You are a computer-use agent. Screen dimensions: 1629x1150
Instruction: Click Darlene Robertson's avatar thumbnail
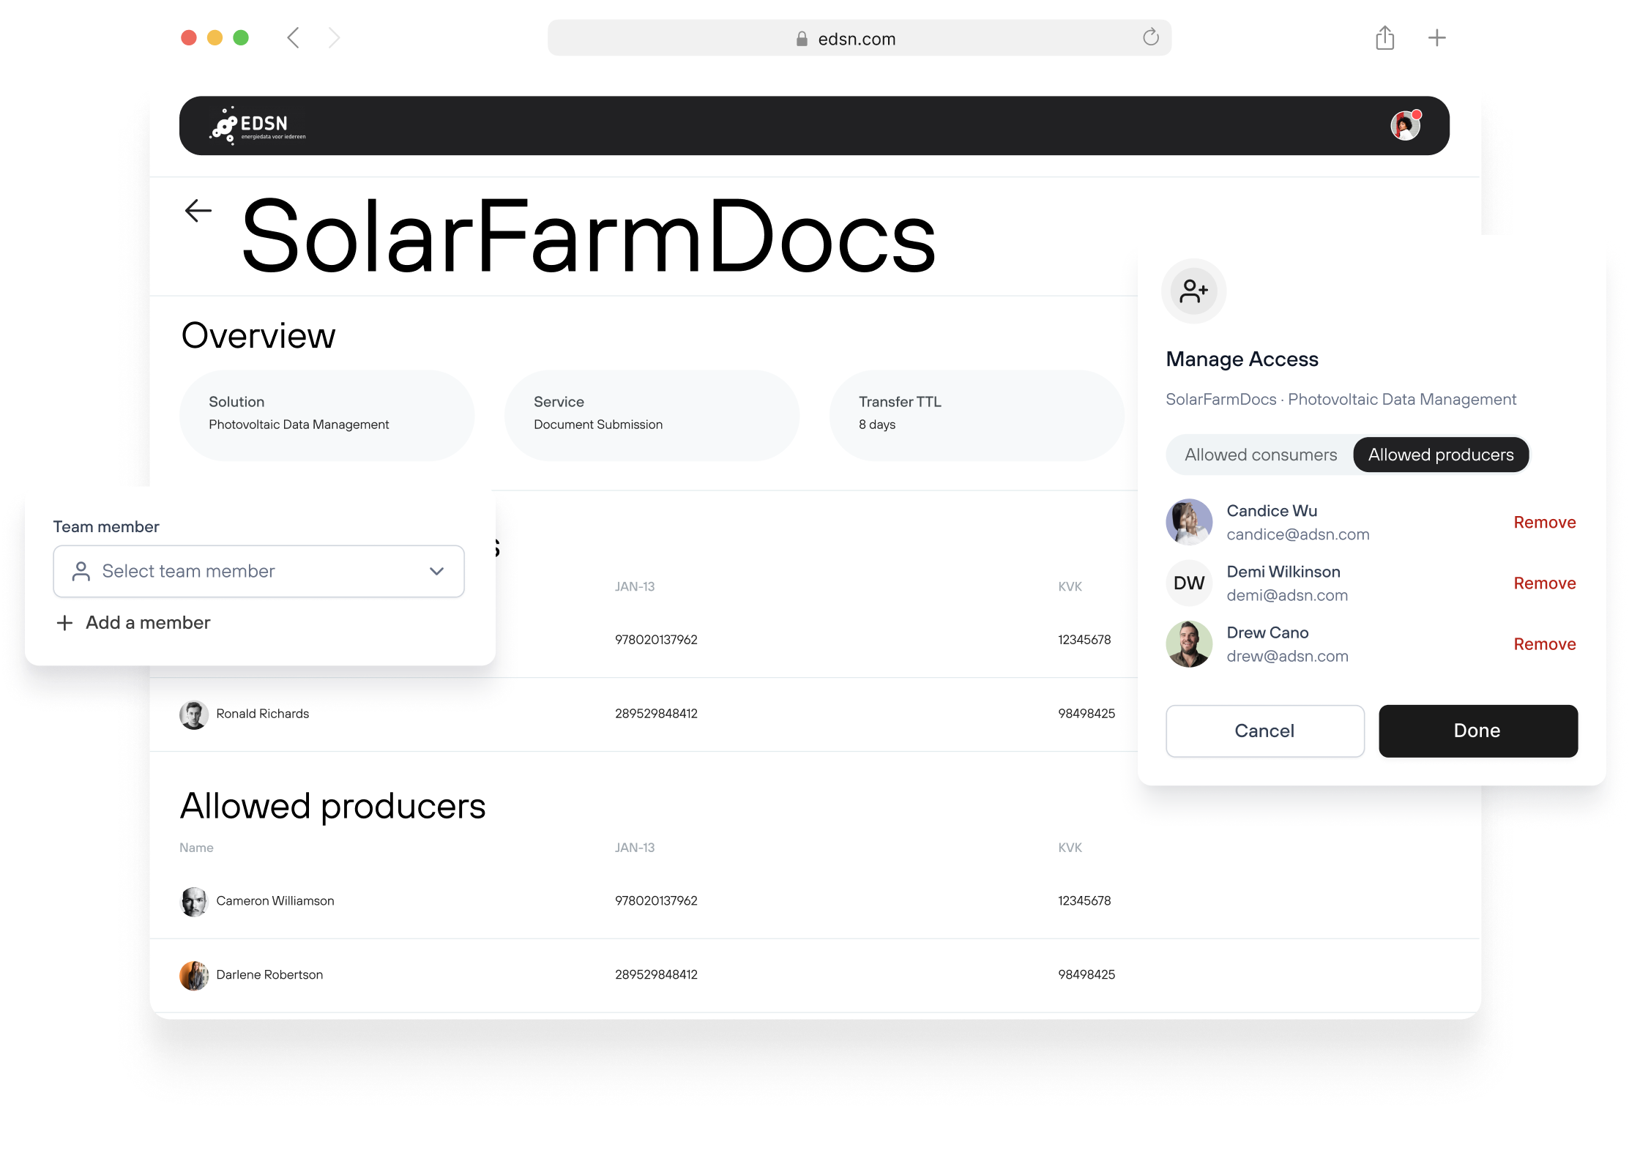tap(193, 975)
